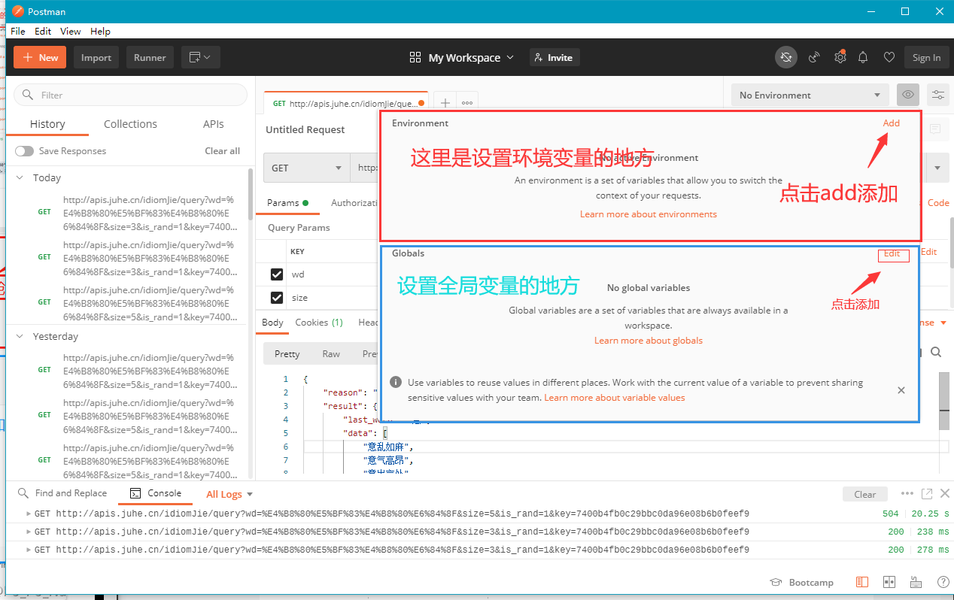
Task: Click Clear all in history sidebar
Action: (223, 151)
